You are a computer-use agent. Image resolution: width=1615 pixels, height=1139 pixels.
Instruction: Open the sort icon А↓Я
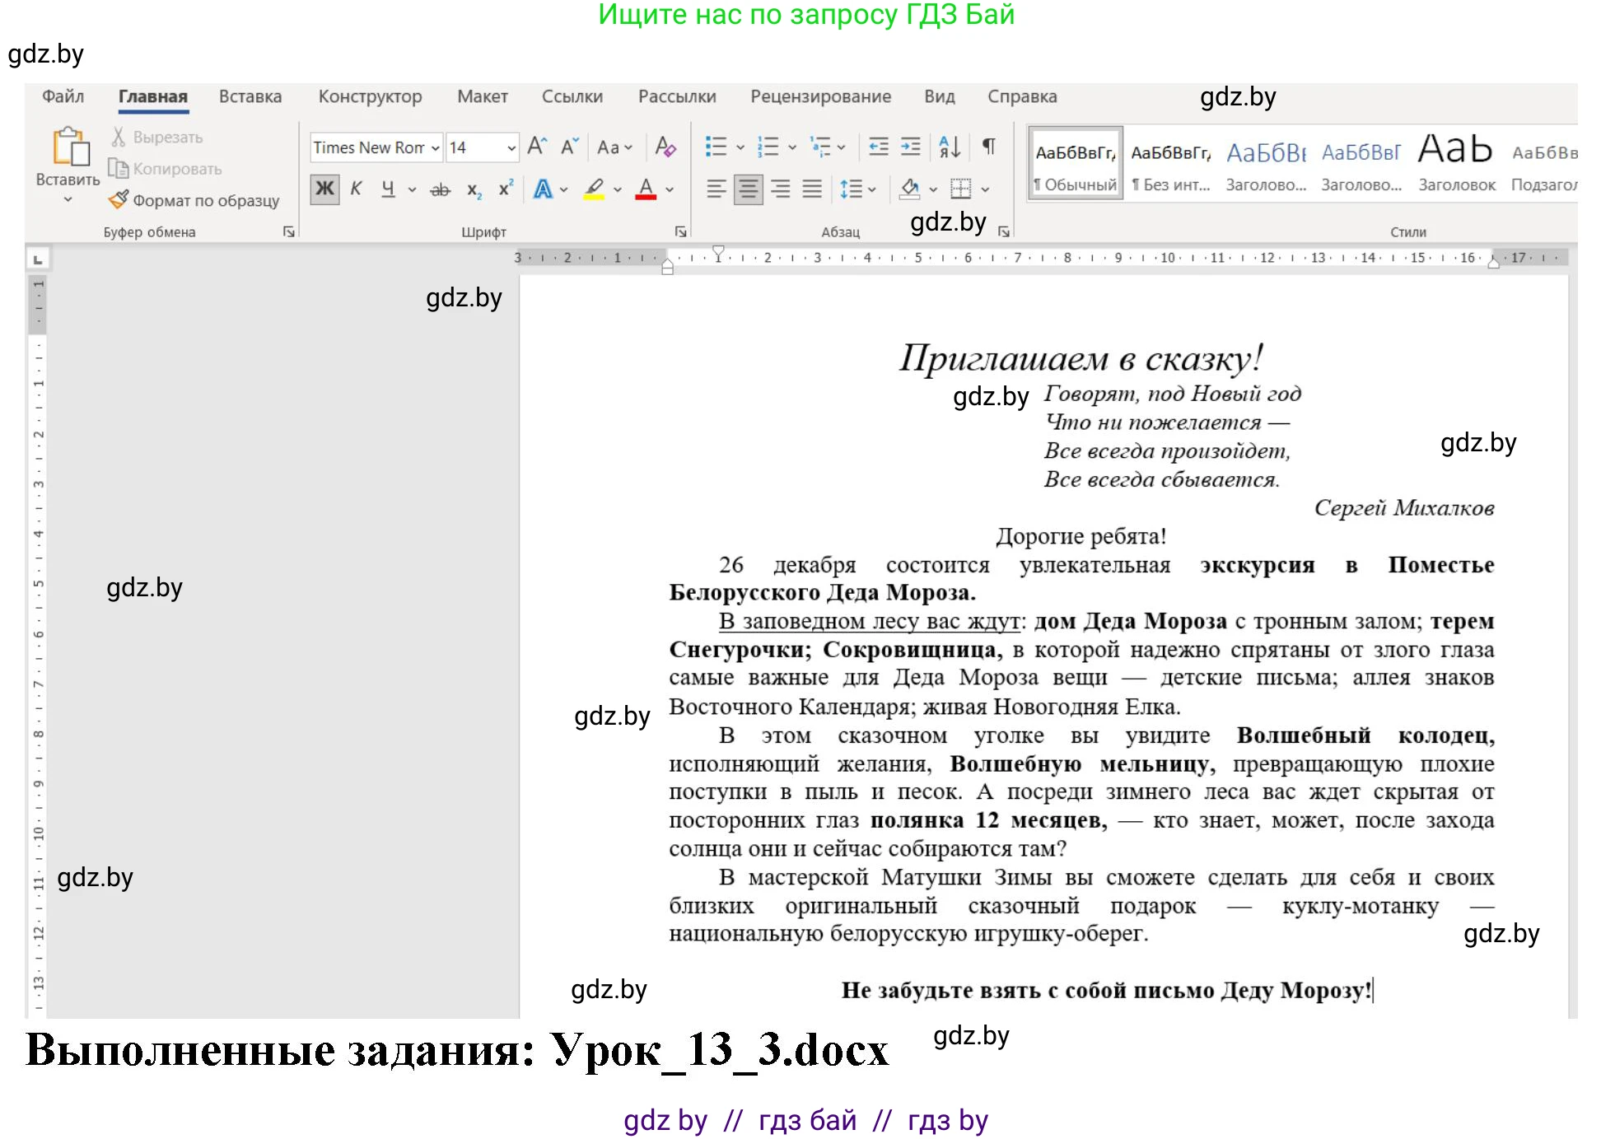pos(948,147)
